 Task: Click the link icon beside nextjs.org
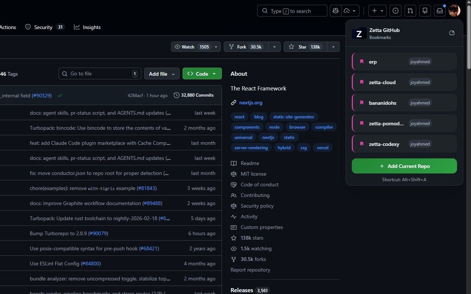[233, 103]
